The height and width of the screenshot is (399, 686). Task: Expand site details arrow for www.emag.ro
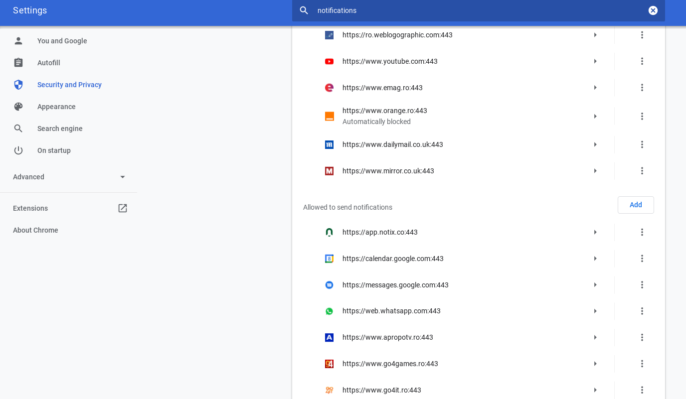click(595, 88)
